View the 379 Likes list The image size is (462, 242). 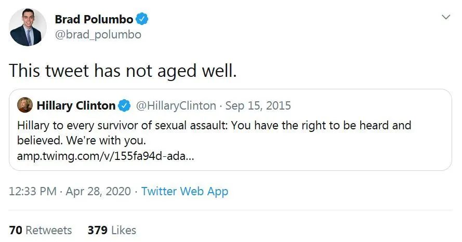(112, 230)
